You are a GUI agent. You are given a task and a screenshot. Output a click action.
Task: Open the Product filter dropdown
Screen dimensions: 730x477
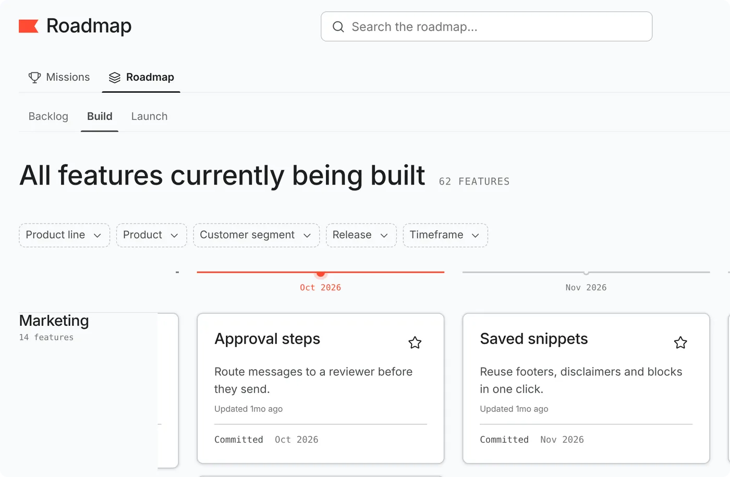click(152, 235)
